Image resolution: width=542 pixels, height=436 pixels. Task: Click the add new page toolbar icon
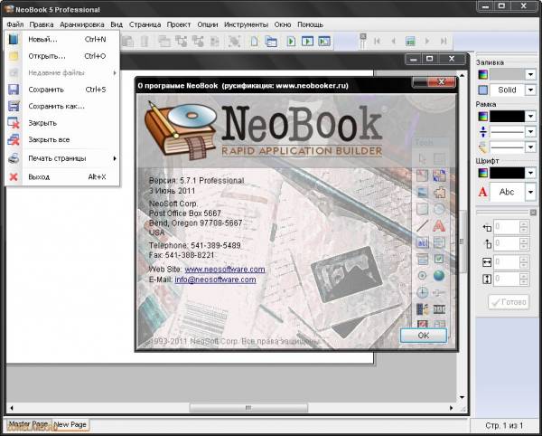254,42
